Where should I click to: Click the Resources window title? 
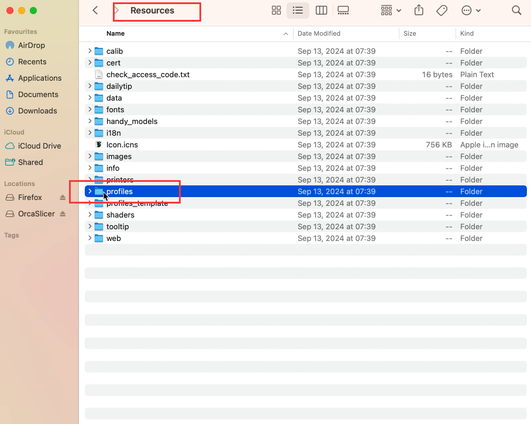[153, 11]
